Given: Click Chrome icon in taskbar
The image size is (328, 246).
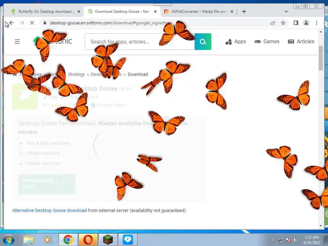Looking at the screenshot, I should click(68, 240).
